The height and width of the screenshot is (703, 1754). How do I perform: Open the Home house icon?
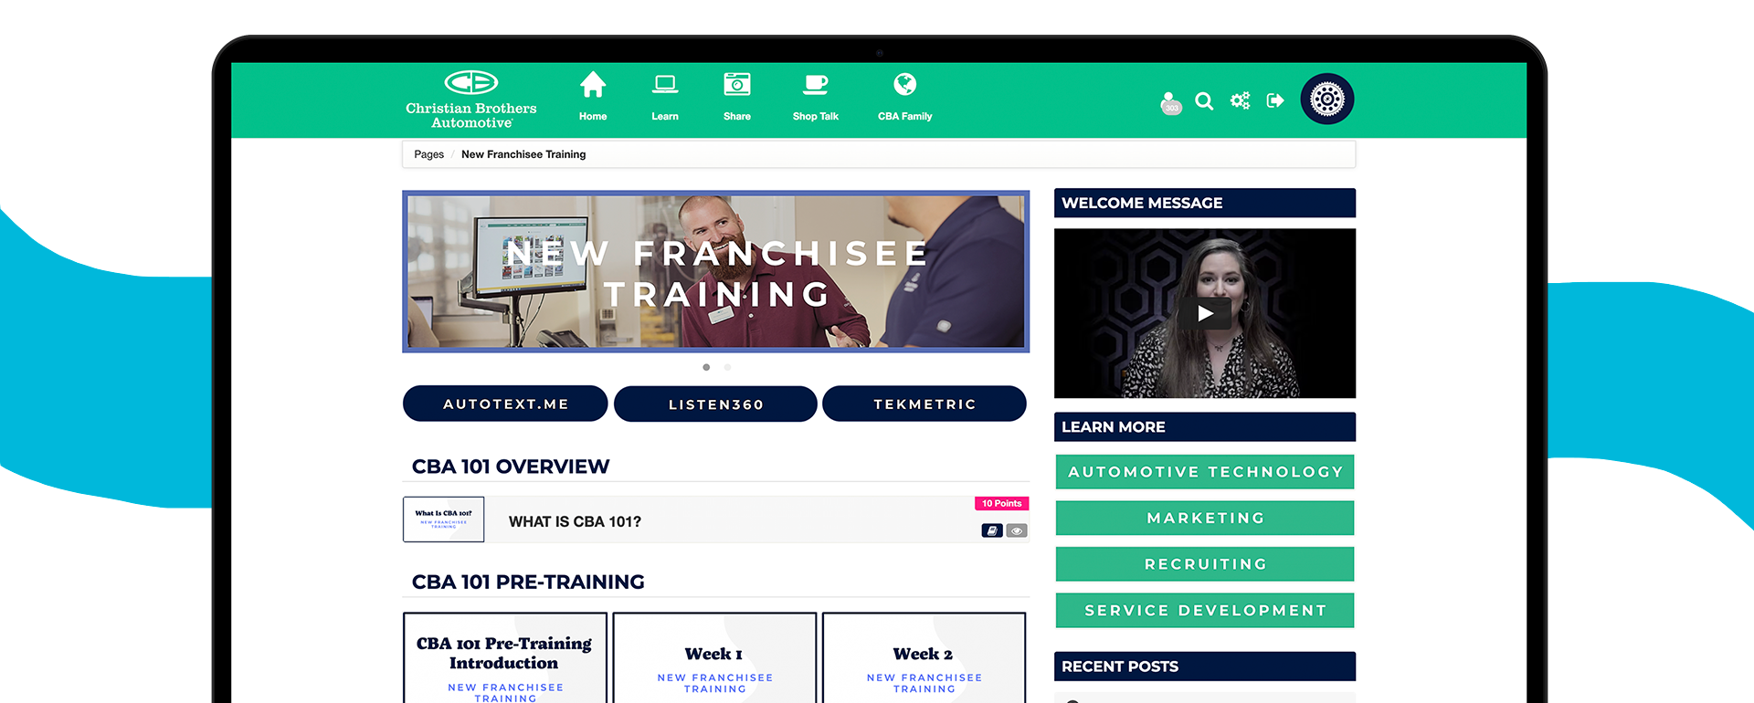tap(593, 85)
